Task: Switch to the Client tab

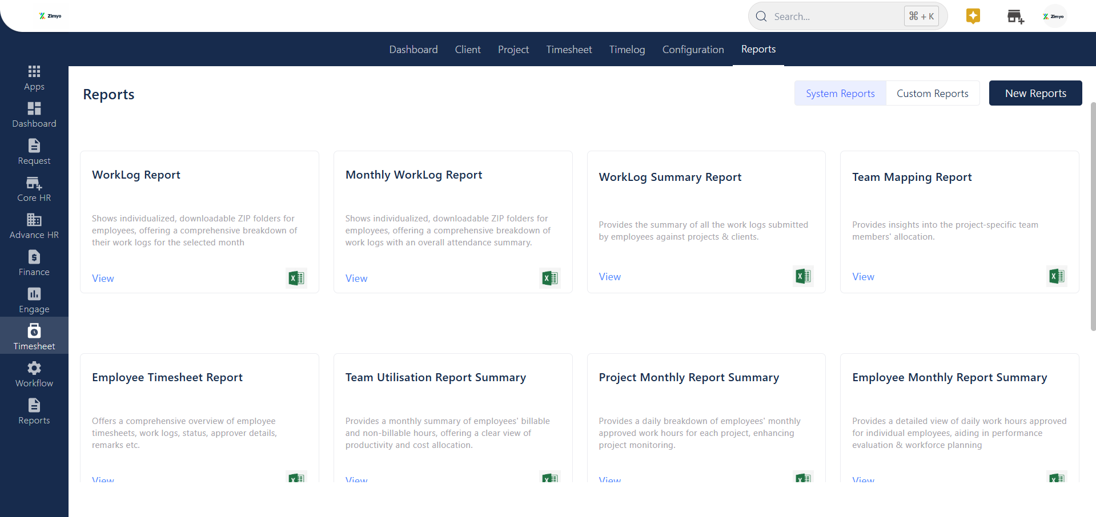Action: [x=468, y=50]
